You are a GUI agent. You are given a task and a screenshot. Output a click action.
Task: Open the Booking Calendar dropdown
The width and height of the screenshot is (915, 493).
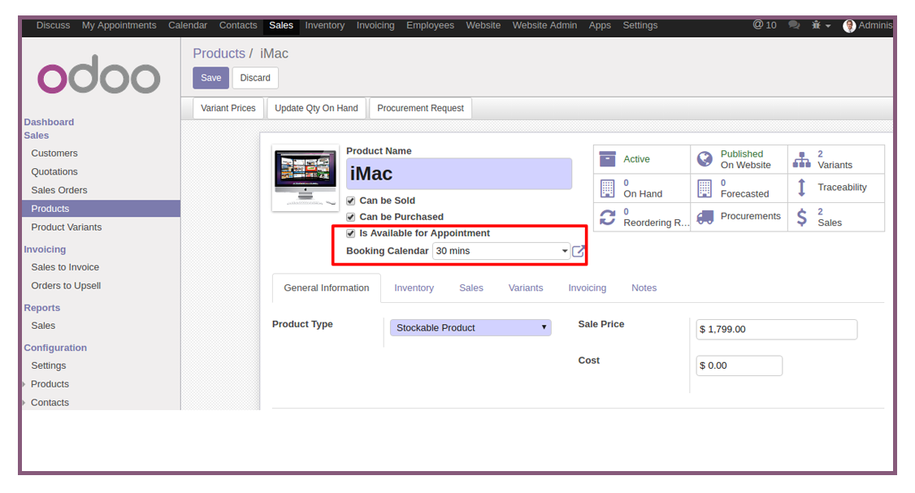(x=501, y=251)
